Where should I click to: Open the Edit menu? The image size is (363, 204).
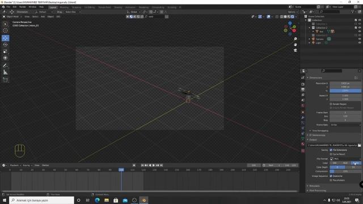coord(15,7)
